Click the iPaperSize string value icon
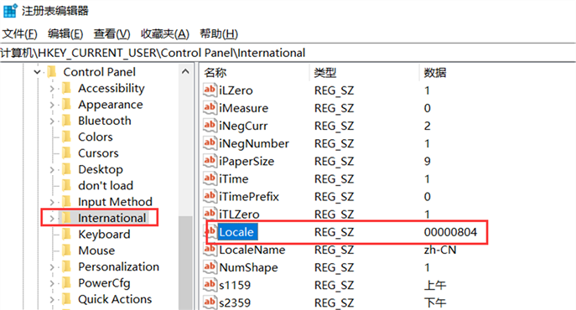 [210, 161]
